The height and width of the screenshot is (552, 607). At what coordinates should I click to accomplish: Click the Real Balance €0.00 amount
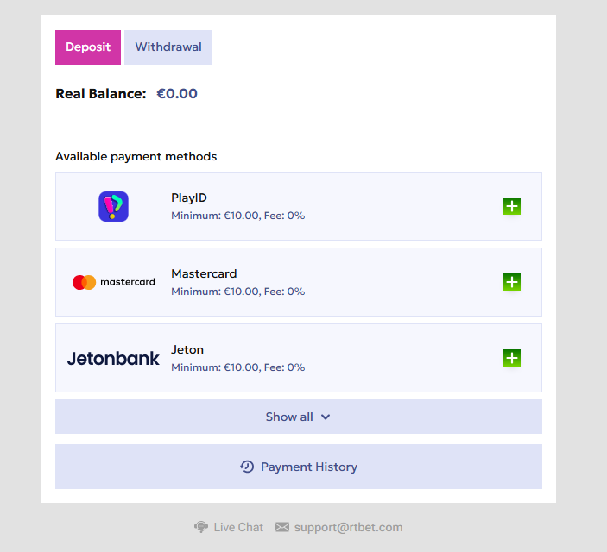(177, 94)
